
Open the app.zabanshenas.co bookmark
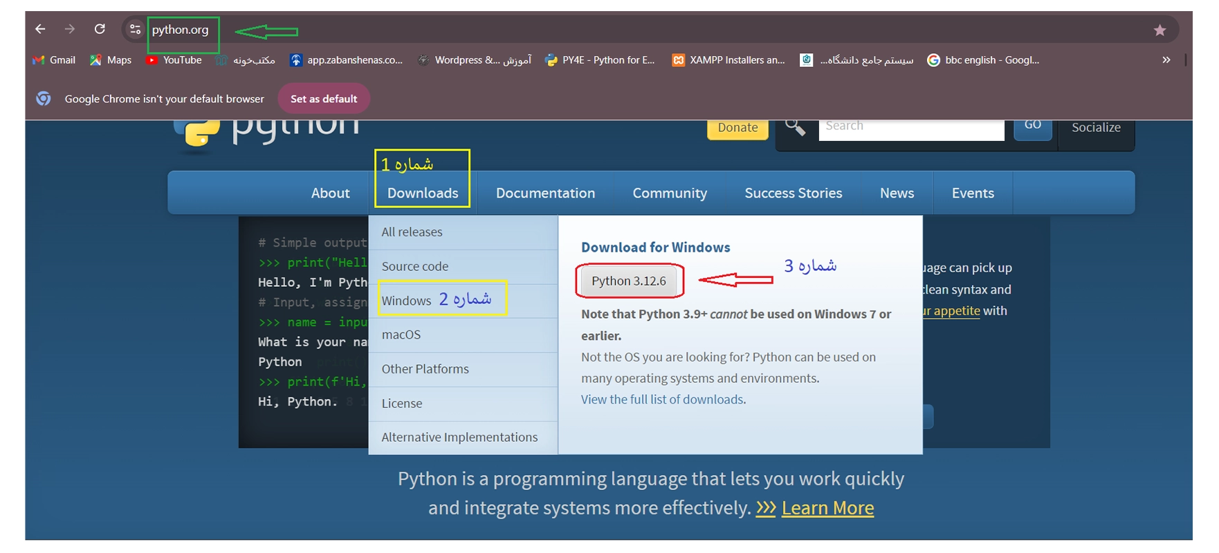[x=346, y=60]
